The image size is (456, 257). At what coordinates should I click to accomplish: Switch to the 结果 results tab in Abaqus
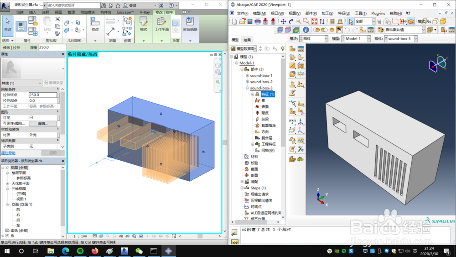[x=247, y=40]
